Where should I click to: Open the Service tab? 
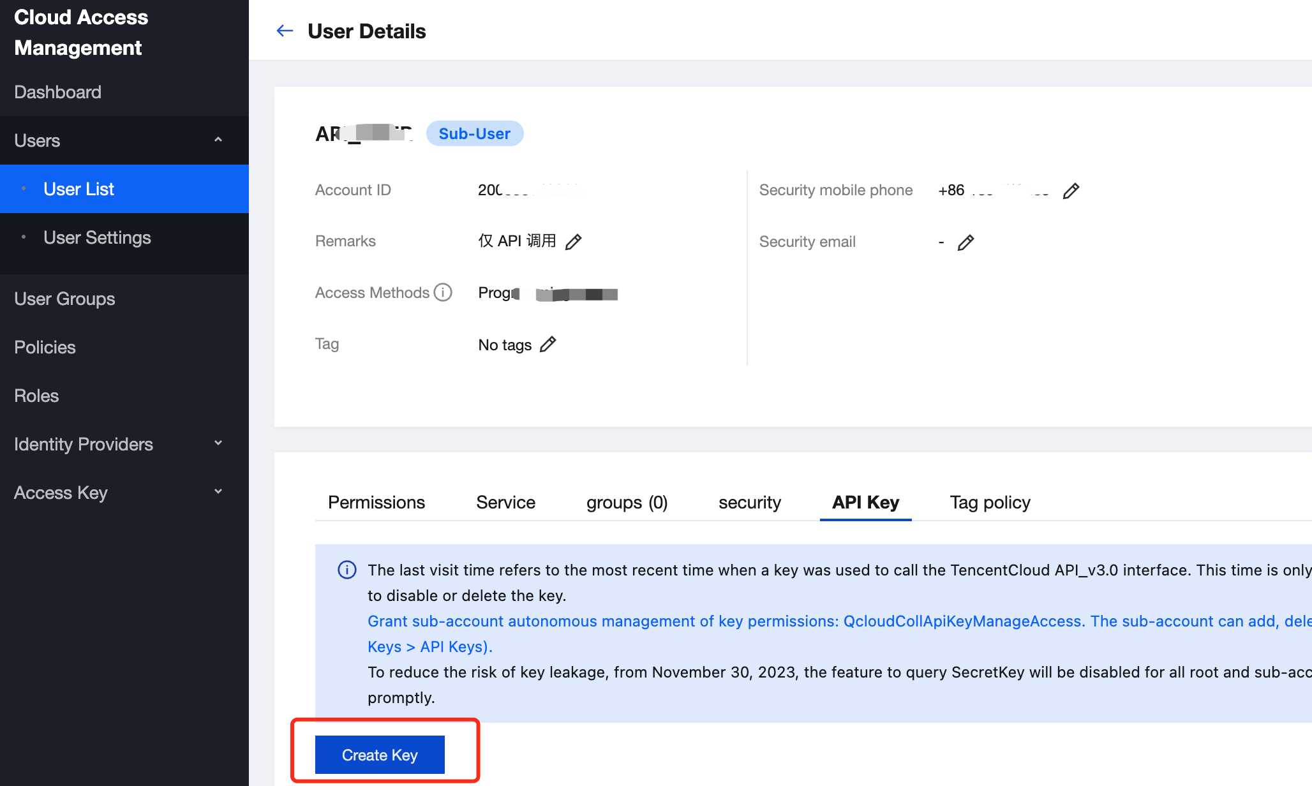[x=505, y=503]
